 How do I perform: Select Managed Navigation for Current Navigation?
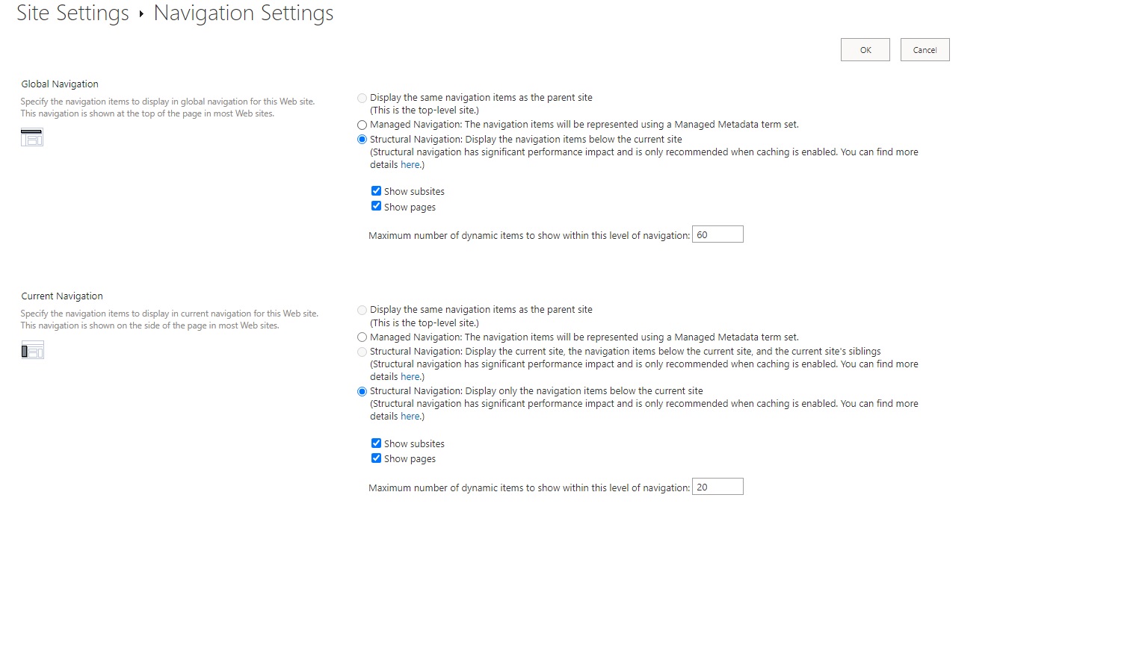pos(362,337)
